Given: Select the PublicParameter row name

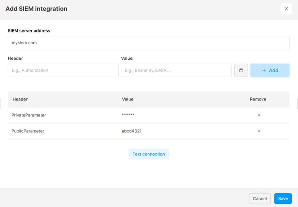Looking at the screenshot, I should (28, 131).
